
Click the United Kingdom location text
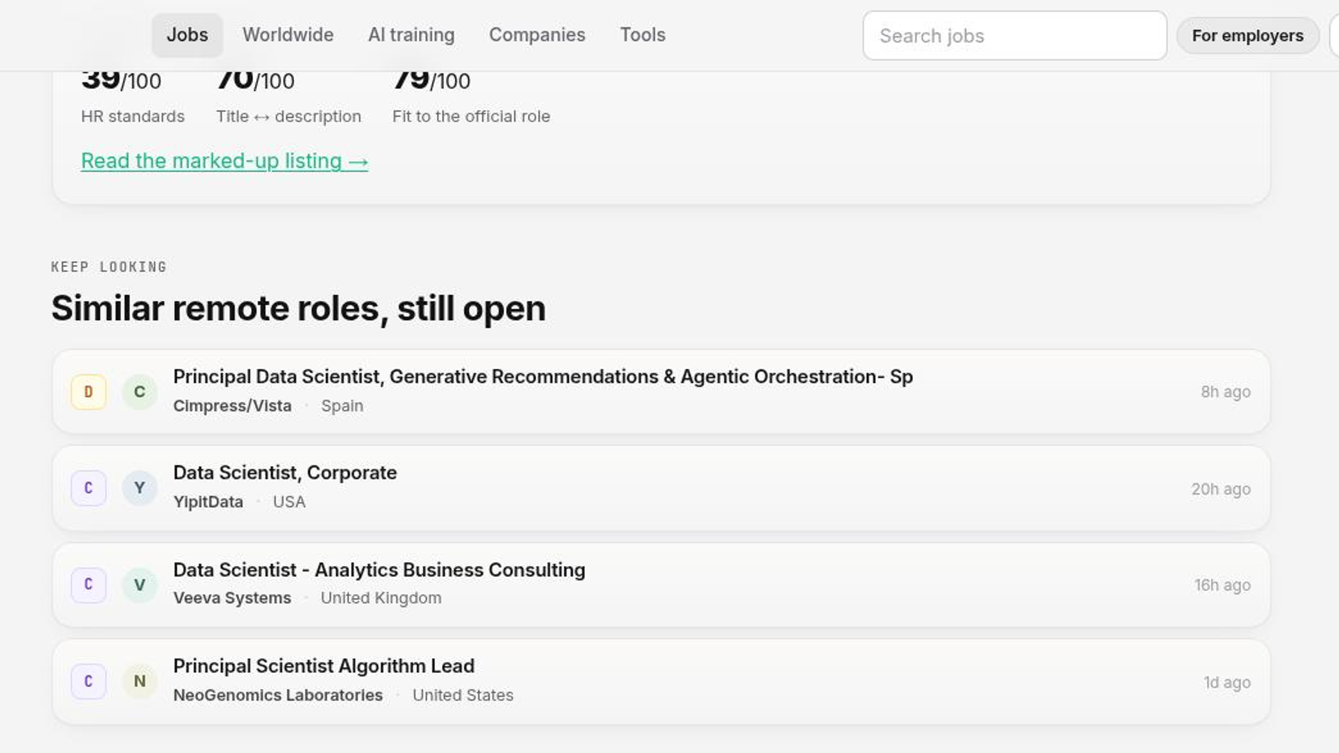pos(381,598)
